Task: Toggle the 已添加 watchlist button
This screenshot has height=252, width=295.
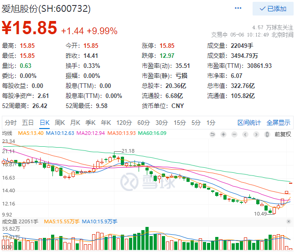Action: 273,9
